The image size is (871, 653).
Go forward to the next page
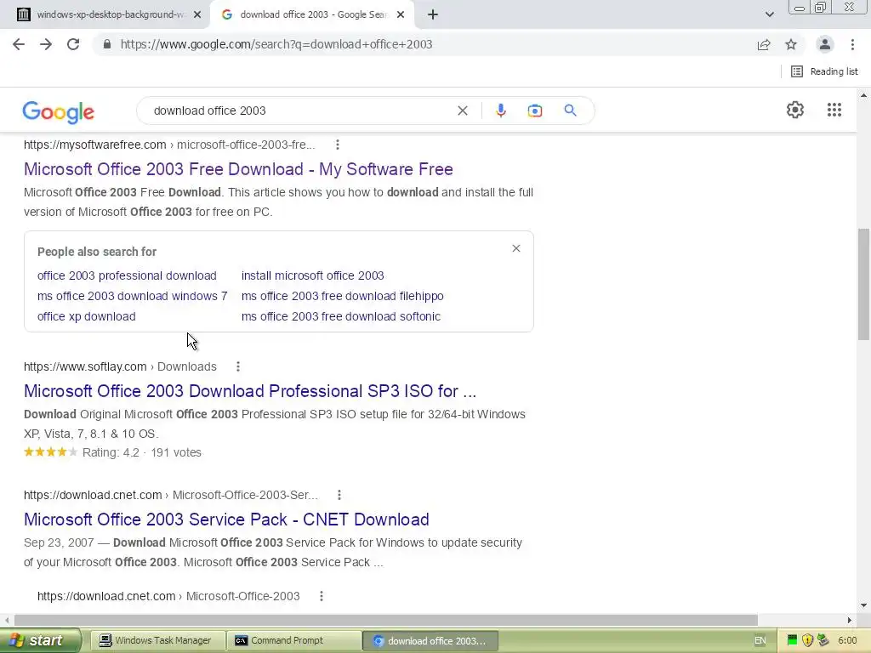click(46, 44)
